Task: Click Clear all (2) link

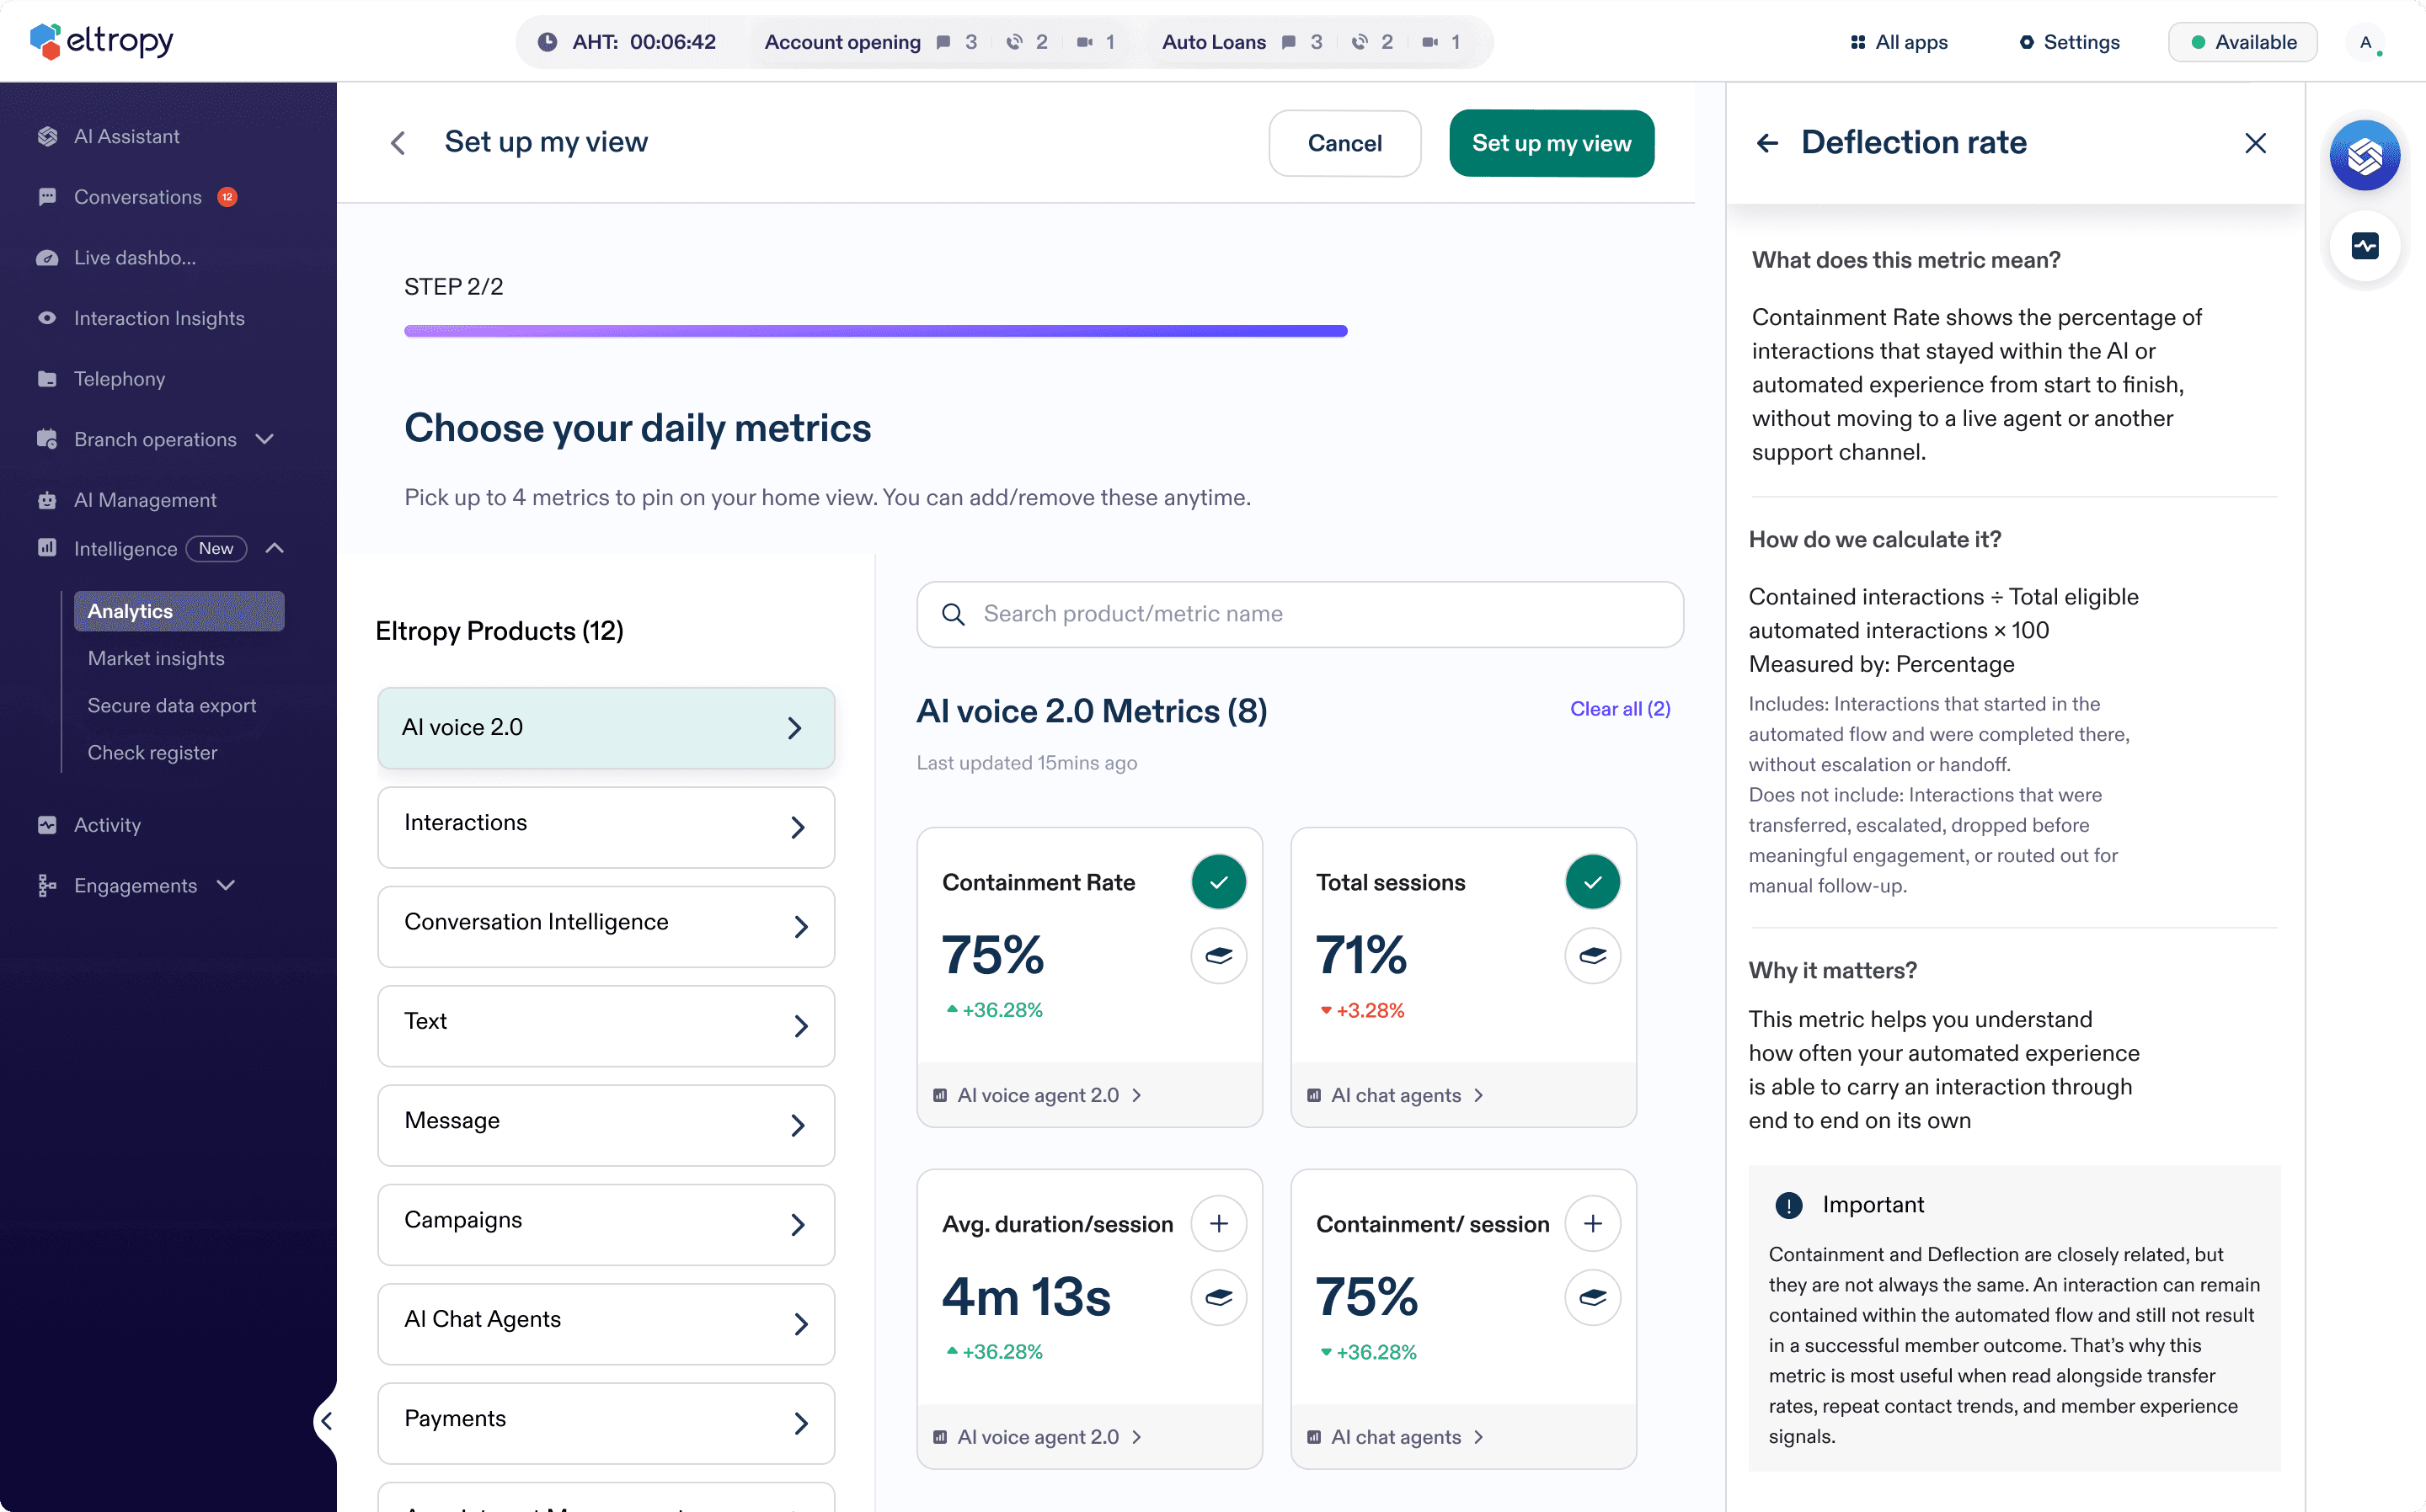Action: [x=1621, y=709]
